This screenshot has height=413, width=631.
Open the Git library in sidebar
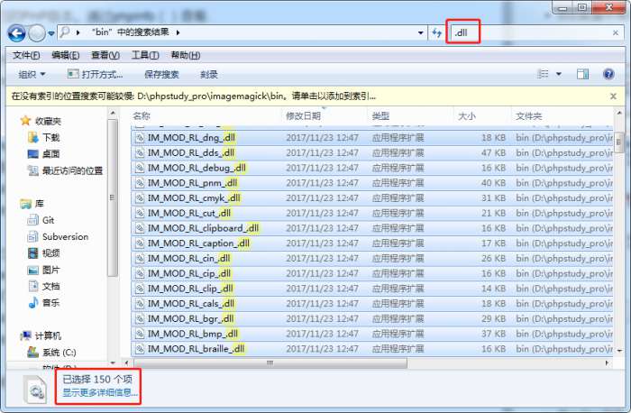(41, 220)
